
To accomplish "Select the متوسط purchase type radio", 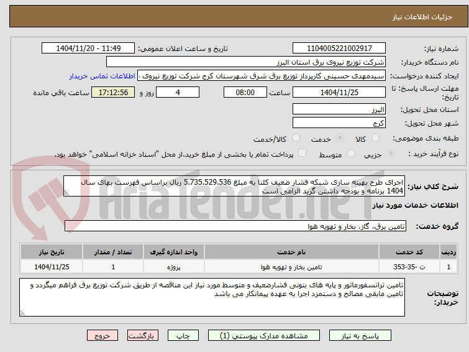I will pyautogui.click(x=351, y=154).
